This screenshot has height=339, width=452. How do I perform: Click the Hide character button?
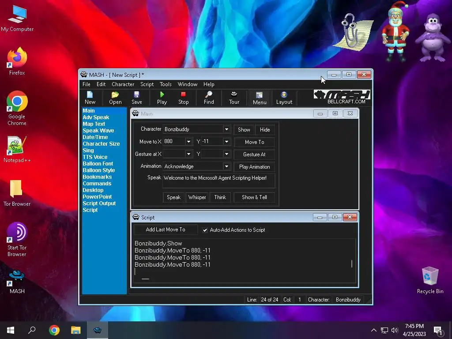click(x=265, y=130)
